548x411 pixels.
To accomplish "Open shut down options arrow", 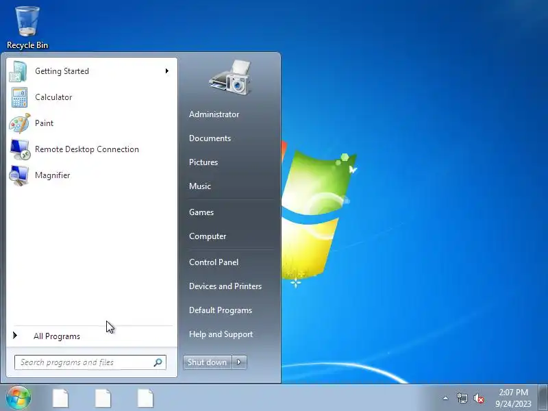I will [239, 362].
